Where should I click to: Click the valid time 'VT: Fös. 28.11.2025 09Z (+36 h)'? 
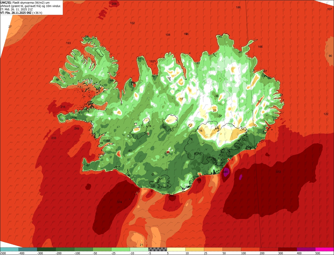click(x=21, y=13)
